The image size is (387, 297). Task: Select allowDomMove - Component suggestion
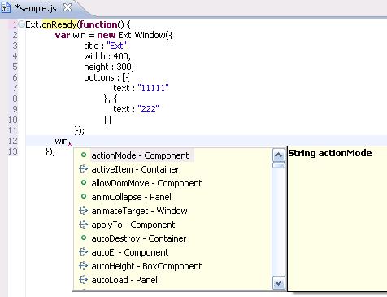[146, 183]
